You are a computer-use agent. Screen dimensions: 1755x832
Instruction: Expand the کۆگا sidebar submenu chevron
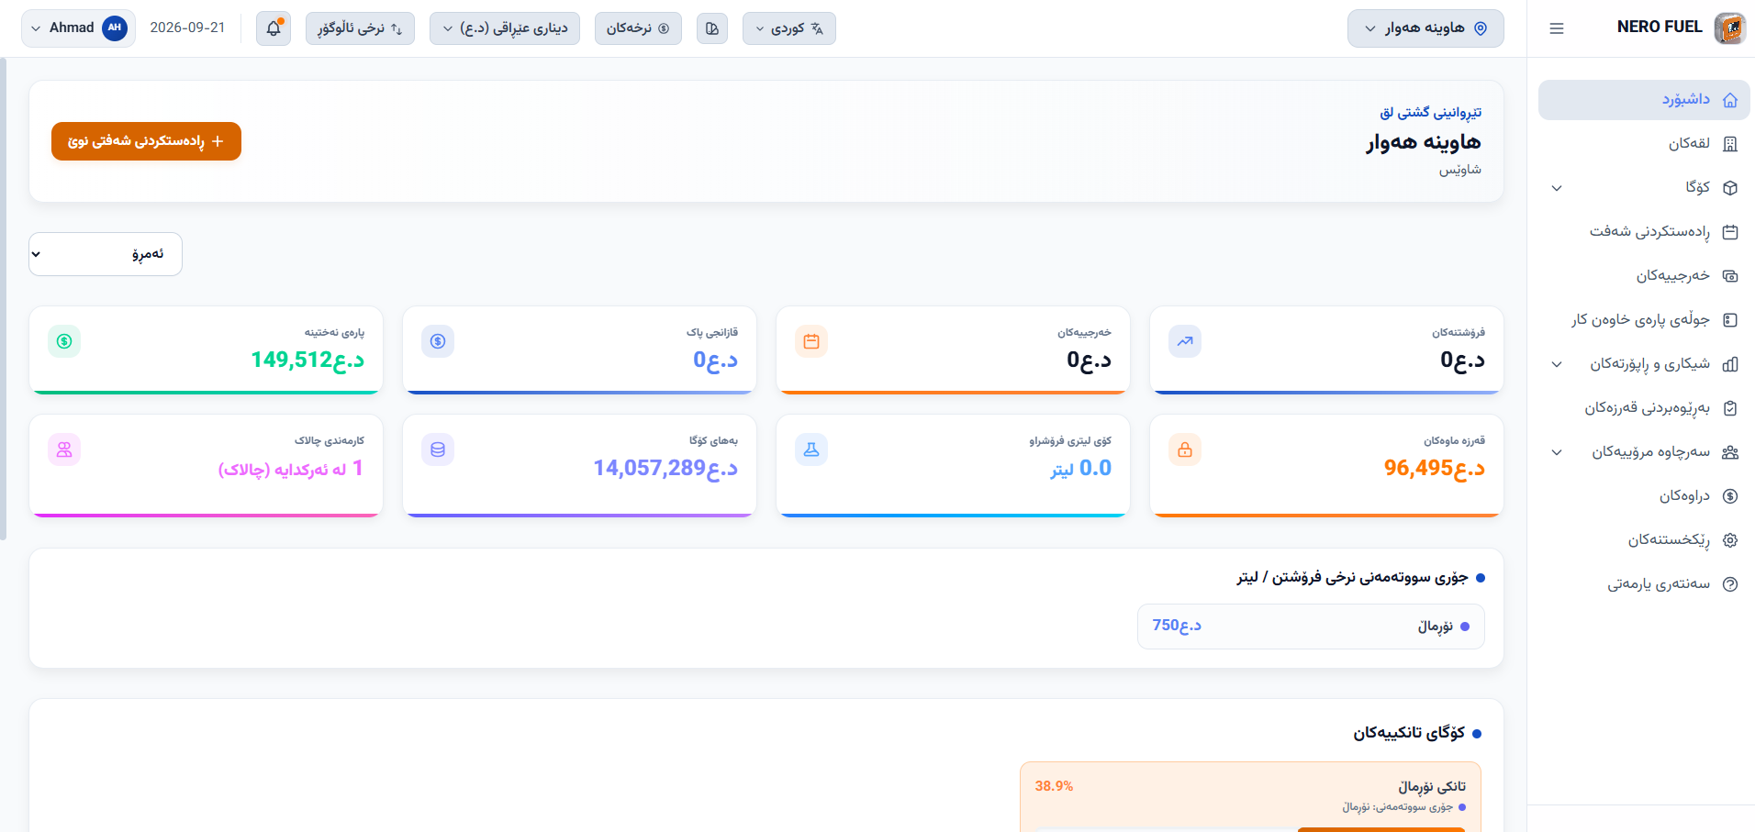(x=1557, y=188)
